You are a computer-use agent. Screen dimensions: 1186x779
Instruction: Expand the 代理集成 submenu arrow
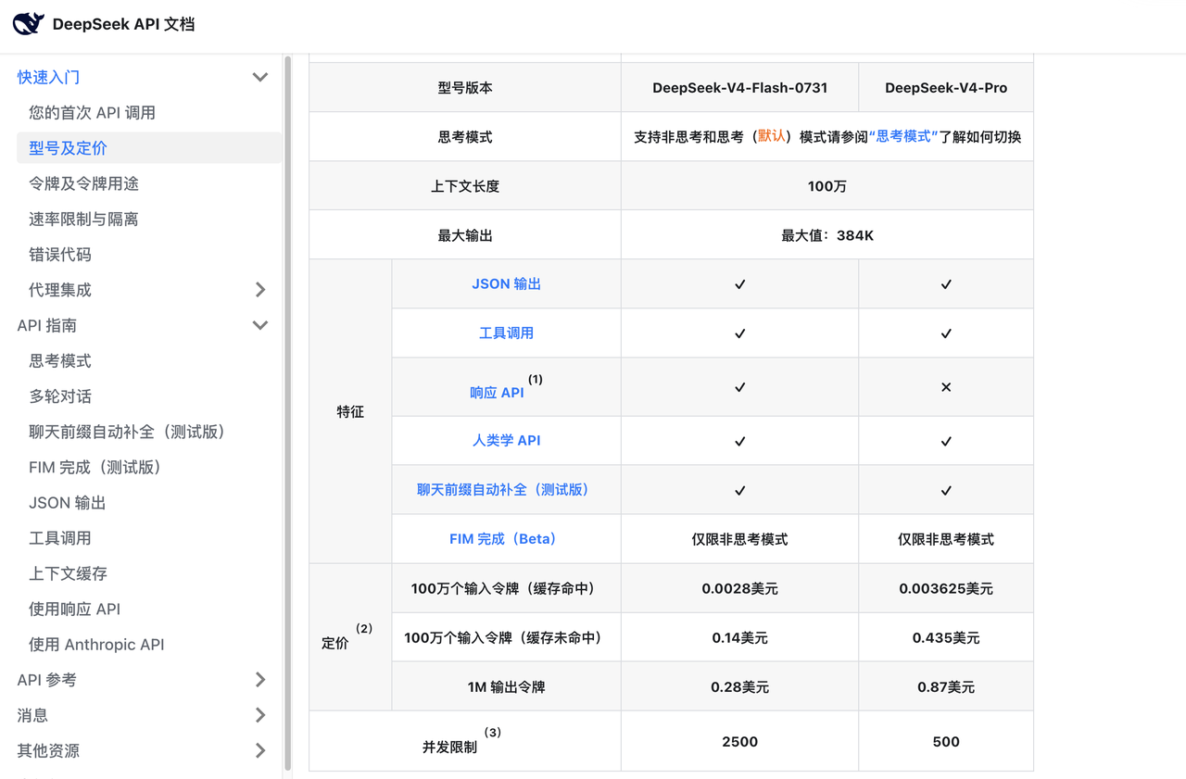coord(260,290)
